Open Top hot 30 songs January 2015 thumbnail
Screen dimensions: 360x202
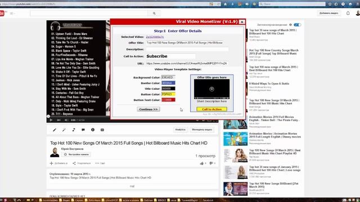tap(235, 172)
